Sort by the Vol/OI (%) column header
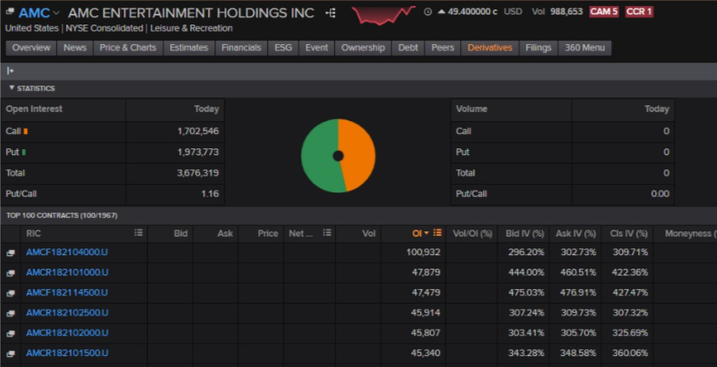Image resolution: width=717 pixels, height=367 pixels. 472,234
